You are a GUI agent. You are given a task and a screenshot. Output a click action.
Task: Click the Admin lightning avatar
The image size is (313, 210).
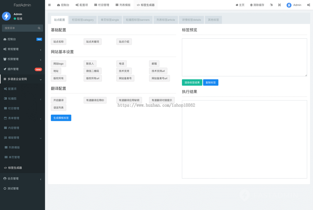coord(288,5)
